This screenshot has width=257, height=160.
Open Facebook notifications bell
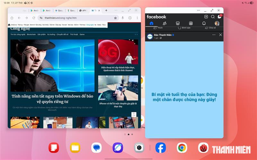coord(204,23)
